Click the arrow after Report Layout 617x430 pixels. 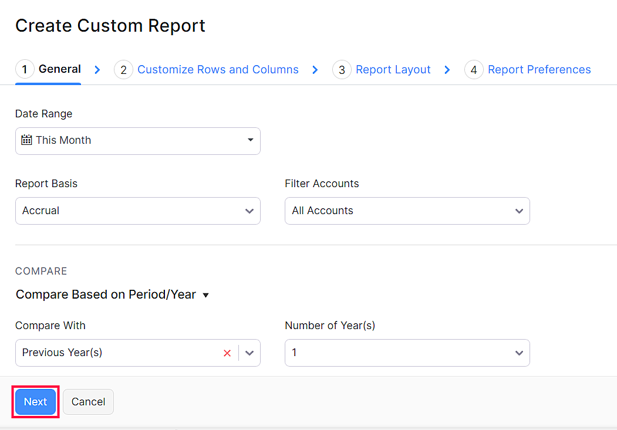(447, 70)
